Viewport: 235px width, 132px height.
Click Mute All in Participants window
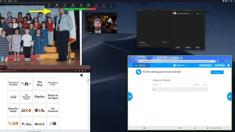(188, 48)
